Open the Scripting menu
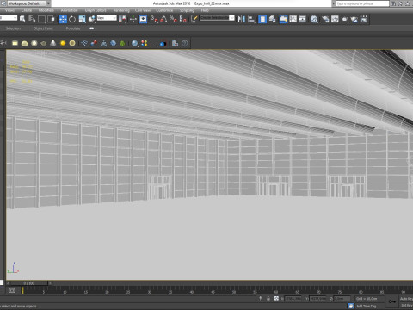 tap(187, 10)
